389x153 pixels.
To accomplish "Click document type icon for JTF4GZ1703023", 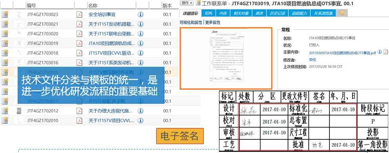I will pyautogui.click(x=5, y=14).
